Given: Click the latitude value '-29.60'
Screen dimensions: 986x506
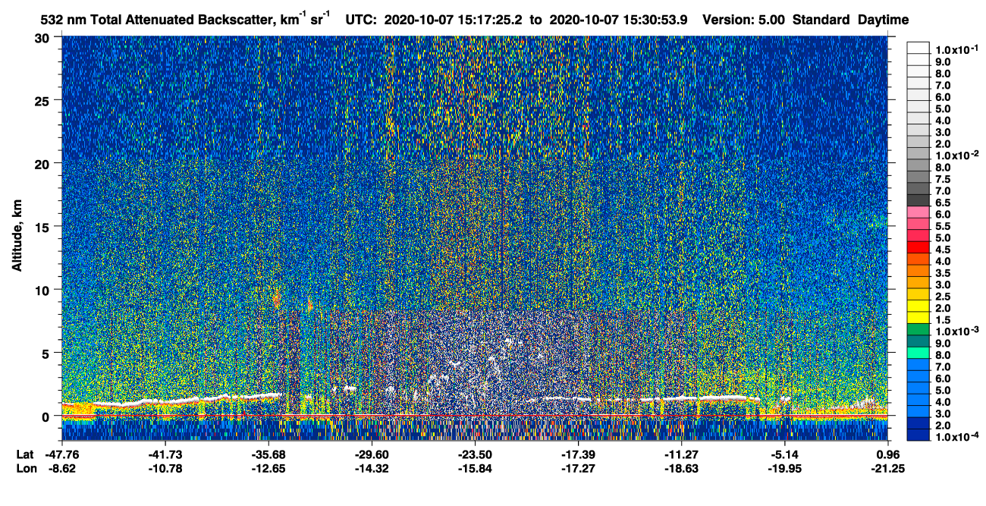Looking at the screenshot, I should pos(371,454).
